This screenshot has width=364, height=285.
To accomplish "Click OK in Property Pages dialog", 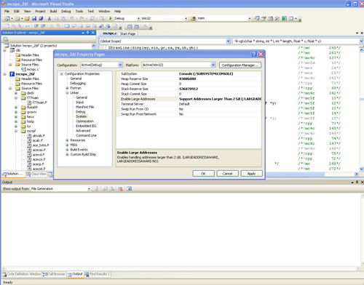I will (x=203, y=174).
